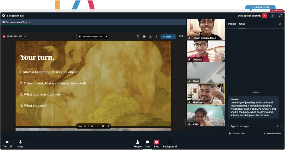The image size is (285, 150).
Task: Open People from bottom toolbar
Action: pos(138,144)
